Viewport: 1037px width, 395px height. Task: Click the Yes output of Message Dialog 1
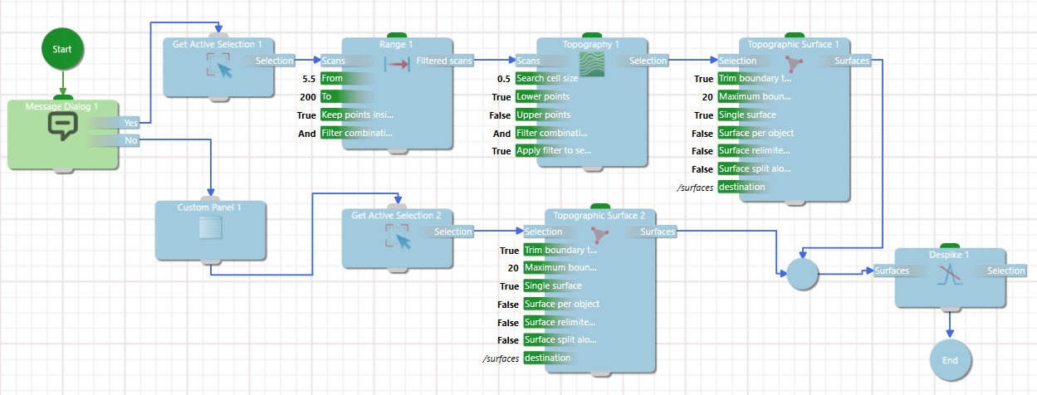(x=115, y=123)
